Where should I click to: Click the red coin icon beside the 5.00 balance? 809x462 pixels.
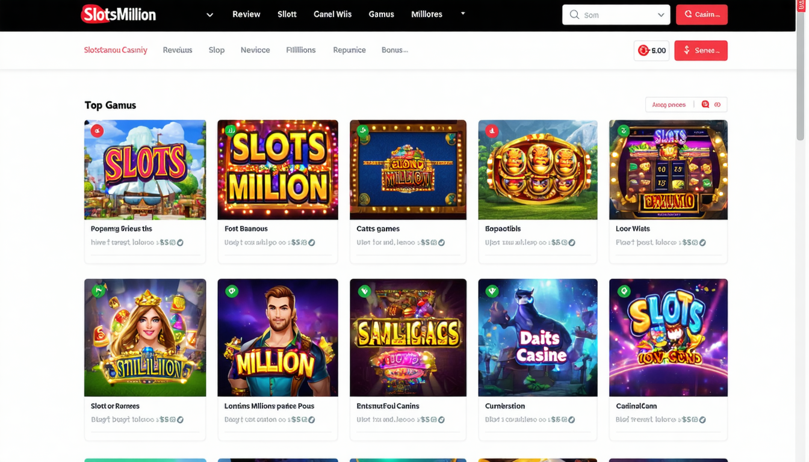643,51
